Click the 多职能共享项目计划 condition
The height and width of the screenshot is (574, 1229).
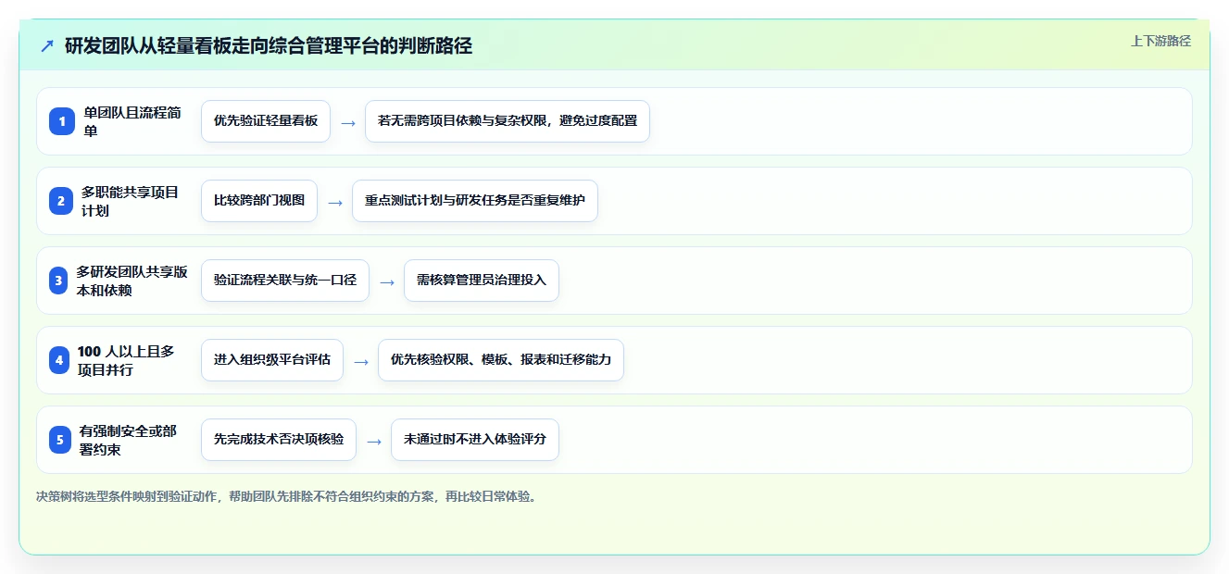130,201
